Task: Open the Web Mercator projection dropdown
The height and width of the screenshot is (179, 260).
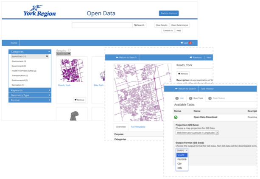Action: [197, 132]
